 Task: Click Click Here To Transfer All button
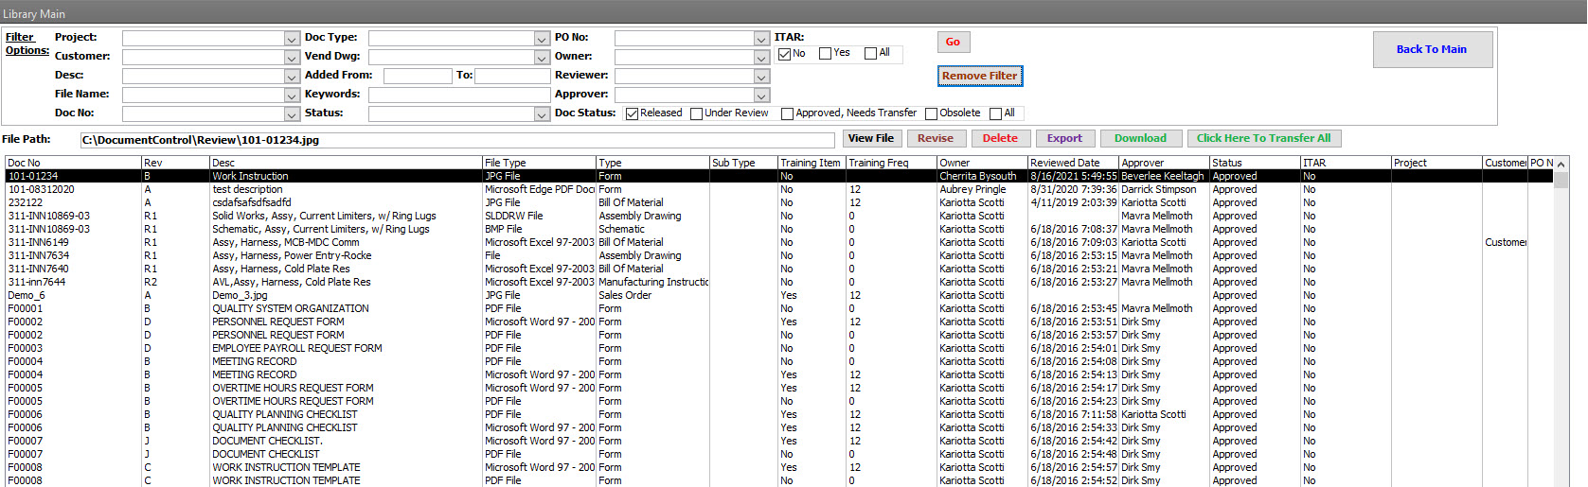(x=1263, y=138)
